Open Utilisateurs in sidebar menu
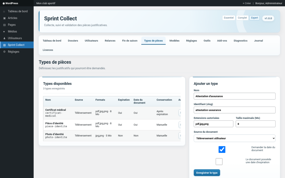Viewport: 285px width, 178px height. (x=17, y=38)
